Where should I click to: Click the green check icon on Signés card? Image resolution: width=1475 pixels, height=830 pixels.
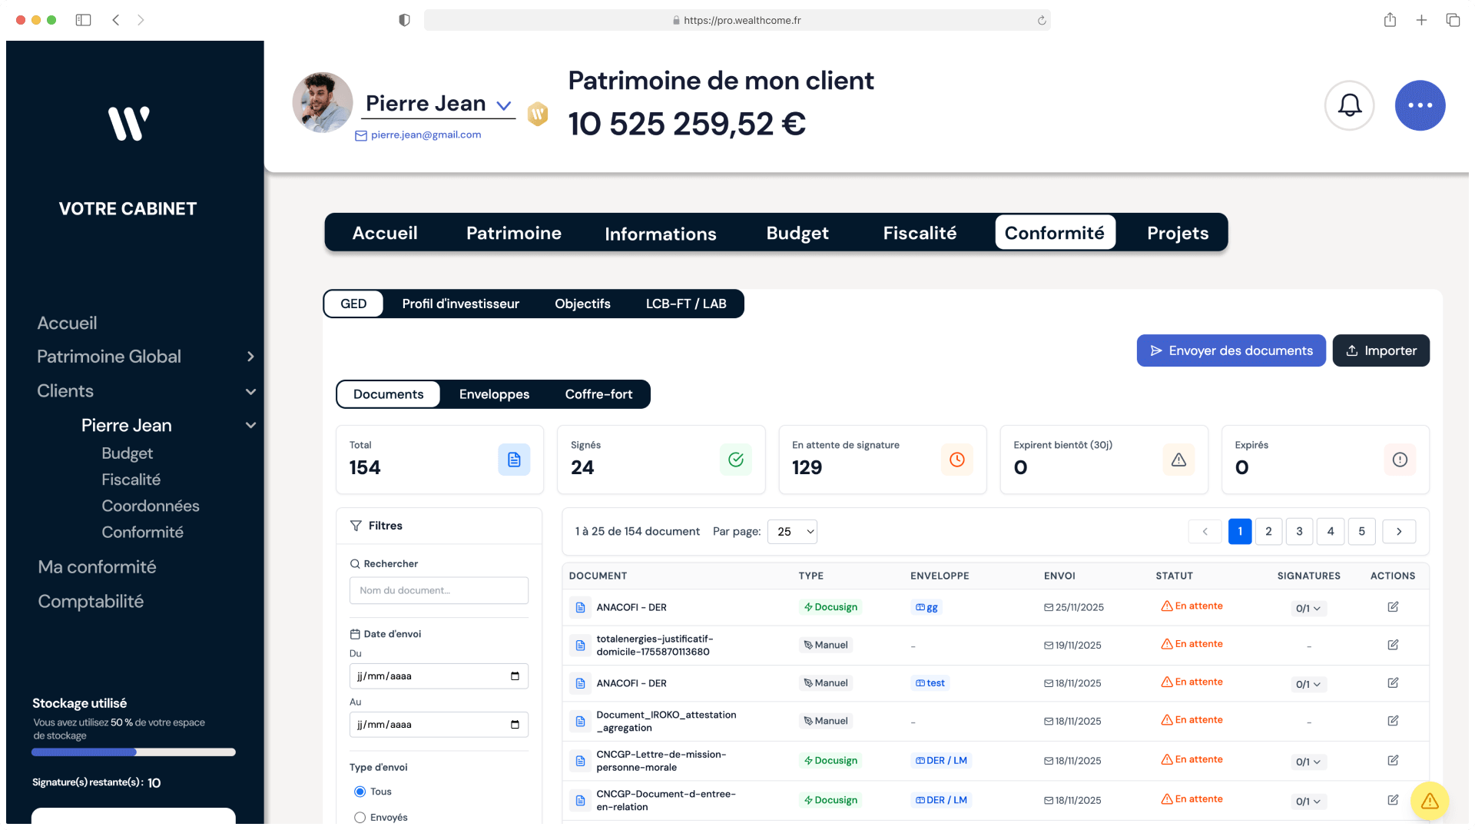[x=735, y=460]
